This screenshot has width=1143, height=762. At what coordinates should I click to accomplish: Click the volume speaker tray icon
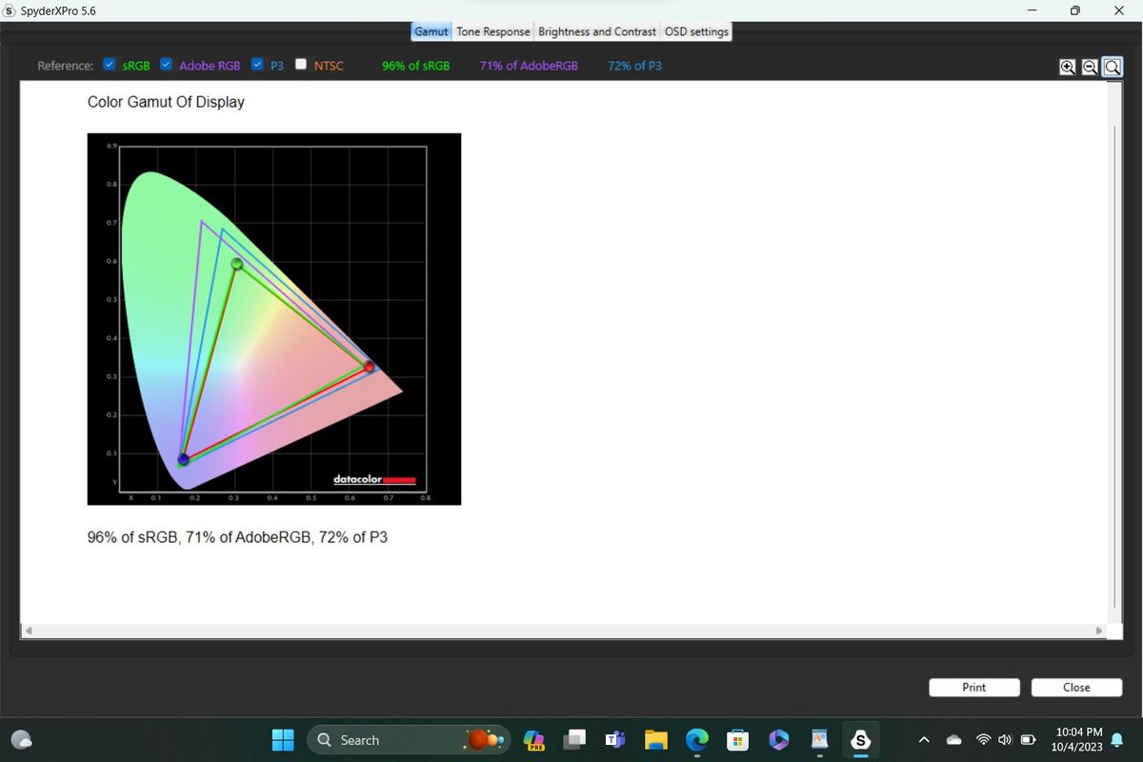pyautogui.click(x=1005, y=740)
